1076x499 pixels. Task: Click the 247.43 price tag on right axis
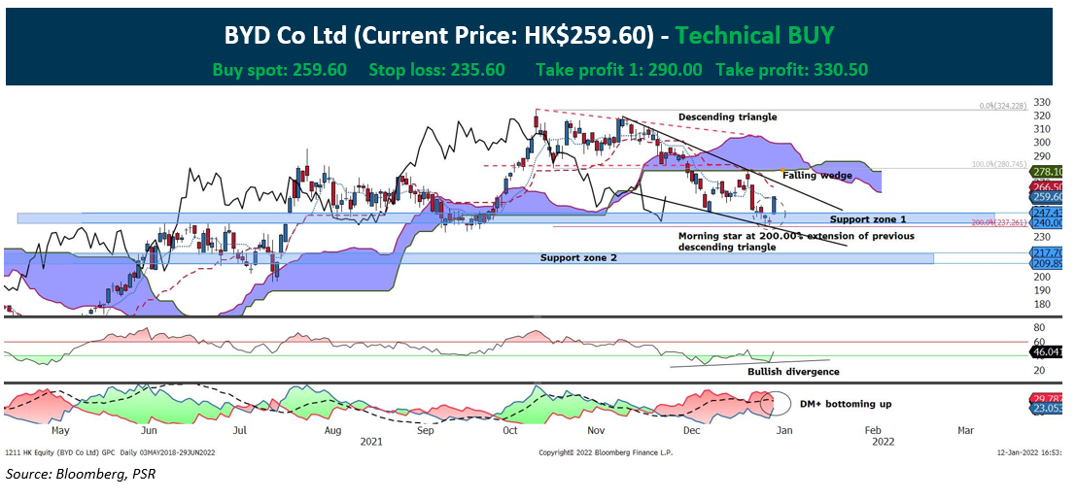click(1048, 214)
